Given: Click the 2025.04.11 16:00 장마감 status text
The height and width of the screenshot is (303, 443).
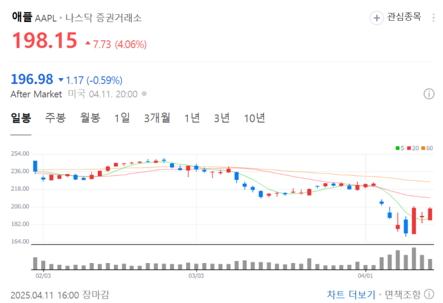Looking at the screenshot, I should pos(60,295).
